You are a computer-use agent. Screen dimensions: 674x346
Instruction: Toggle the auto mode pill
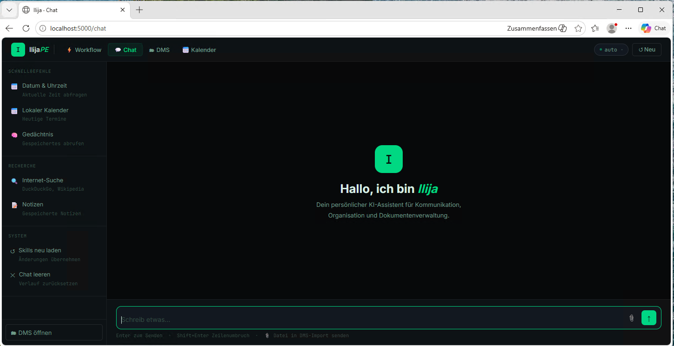pyautogui.click(x=611, y=50)
